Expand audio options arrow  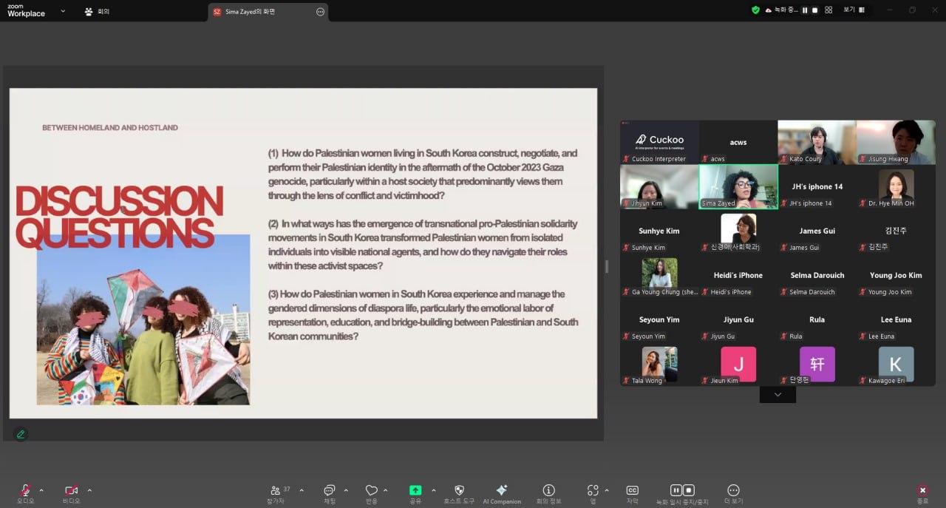[41, 490]
